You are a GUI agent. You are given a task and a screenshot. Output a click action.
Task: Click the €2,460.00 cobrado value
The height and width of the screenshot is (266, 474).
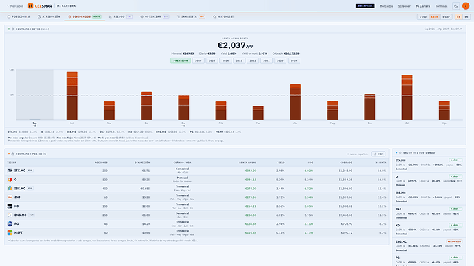346,215
